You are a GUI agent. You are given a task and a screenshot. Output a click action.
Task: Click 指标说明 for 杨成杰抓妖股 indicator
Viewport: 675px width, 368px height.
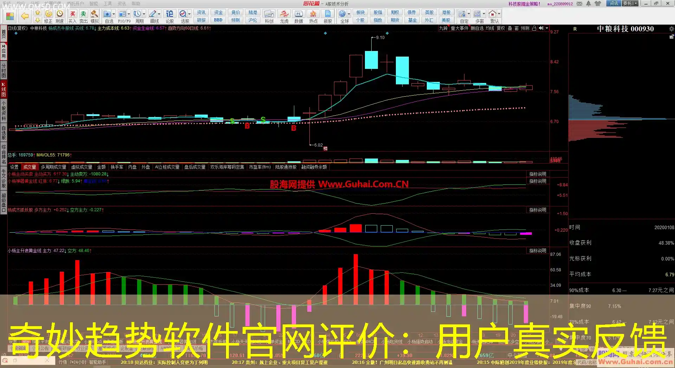(x=538, y=210)
